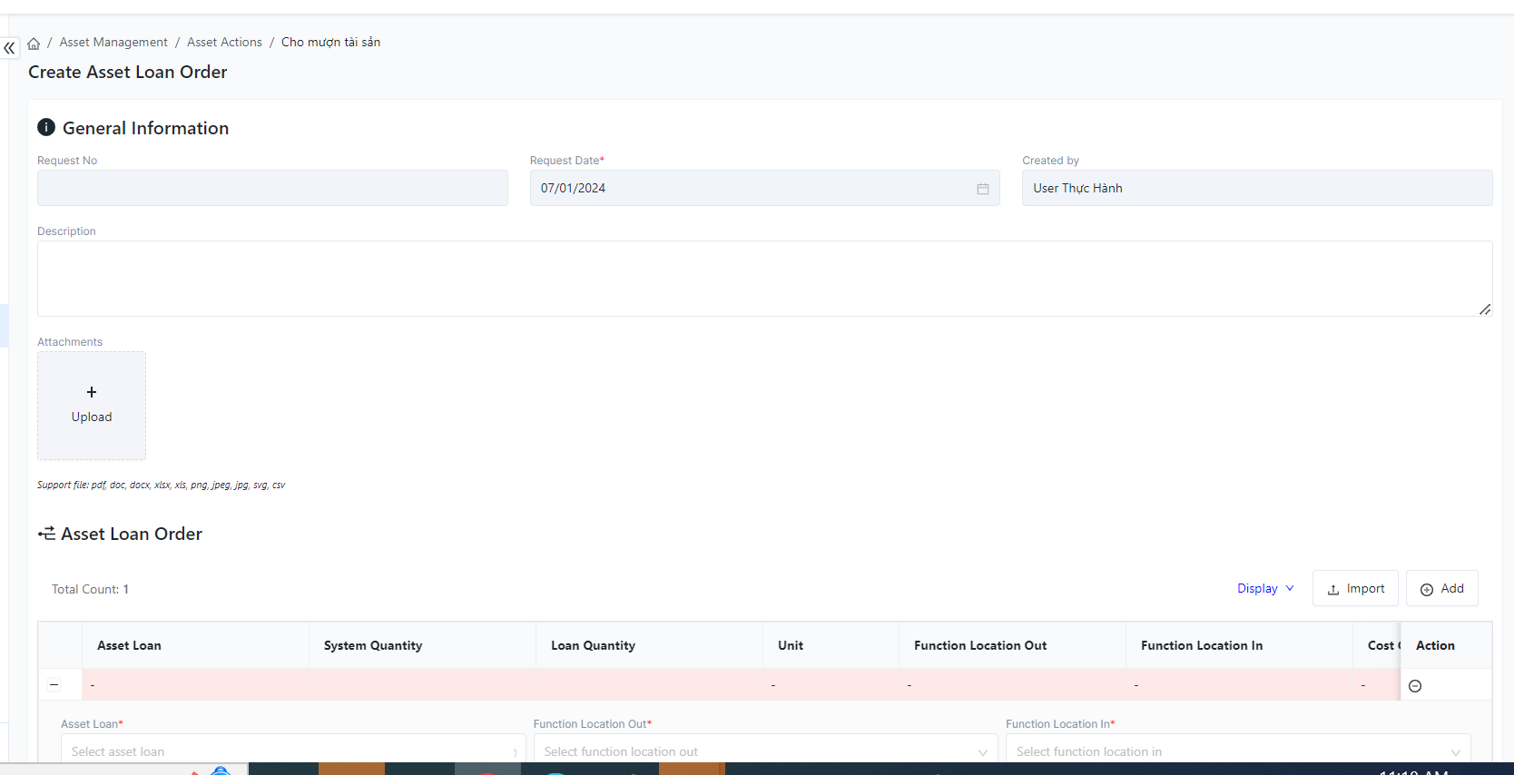This screenshot has height=775, width=1514.
Task: Click the Add button
Action: click(1441, 589)
